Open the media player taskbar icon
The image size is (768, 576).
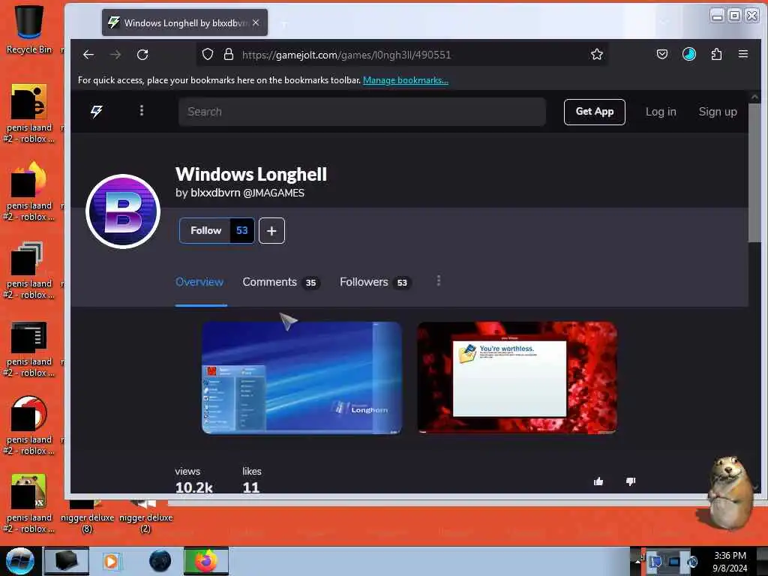111,561
